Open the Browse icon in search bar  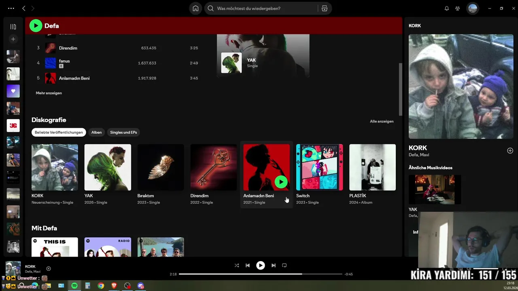325,8
